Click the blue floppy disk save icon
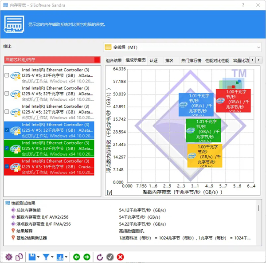266x263 pixels. click(32, 257)
